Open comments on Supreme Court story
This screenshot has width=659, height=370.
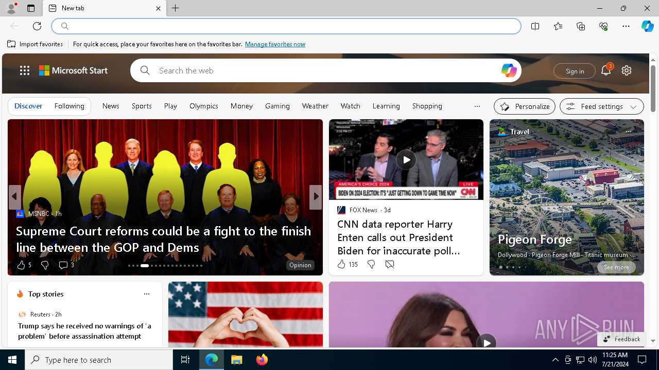click(66, 265)
